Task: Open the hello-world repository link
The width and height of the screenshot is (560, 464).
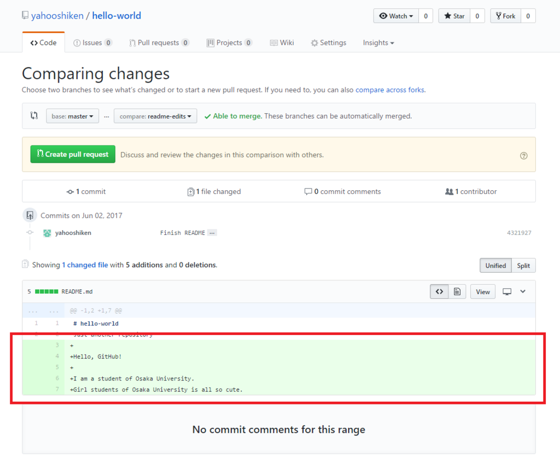Action: [x=116, y=16]
